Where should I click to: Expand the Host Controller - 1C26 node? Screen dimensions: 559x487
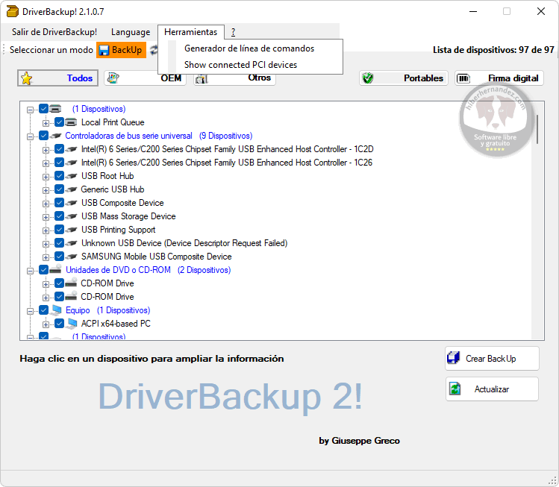tap(46, 163)
